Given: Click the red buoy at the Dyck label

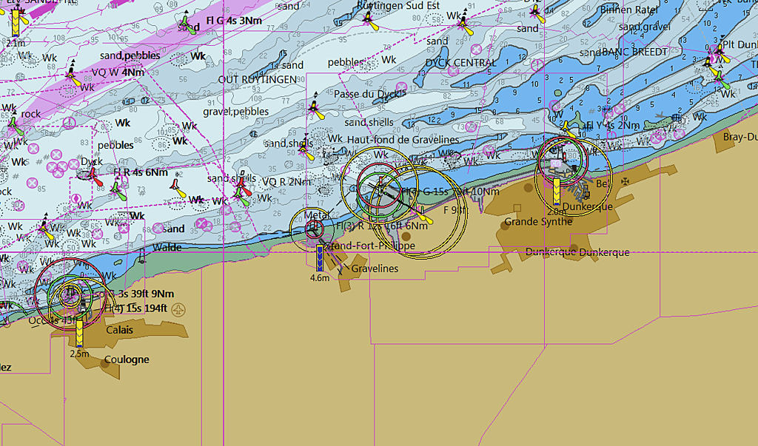Looking at the screenshot, I should [94, 176].
